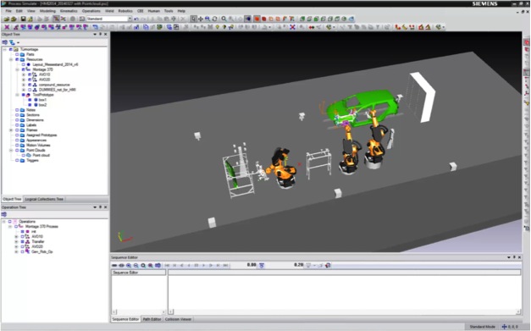
Task: Click the Sequence Editor horizontal scrollbar
Action: (x=344, y=312)
